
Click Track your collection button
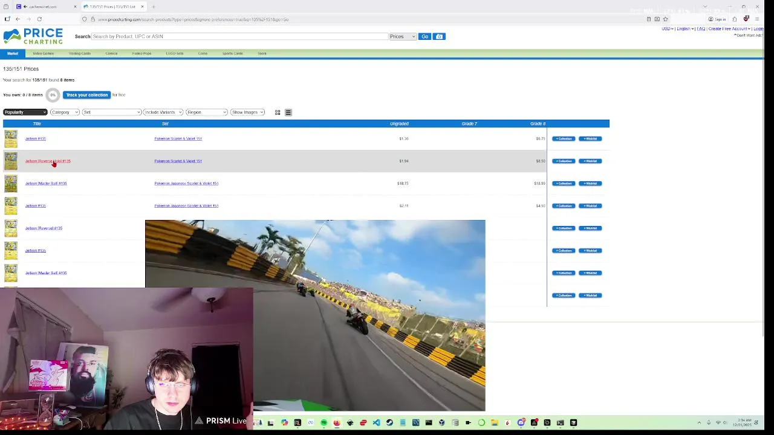[87, 95]
